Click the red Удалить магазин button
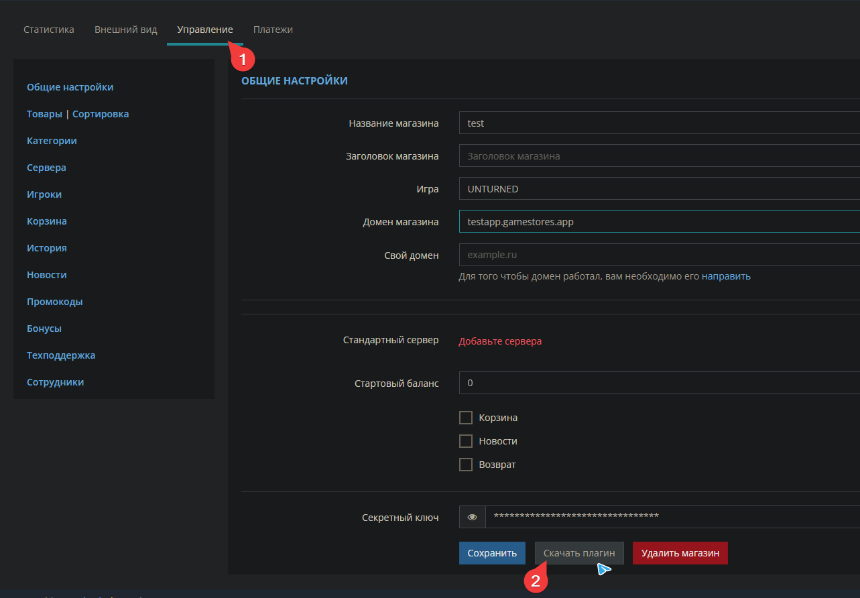860x598 pixels. pos(680,553)
